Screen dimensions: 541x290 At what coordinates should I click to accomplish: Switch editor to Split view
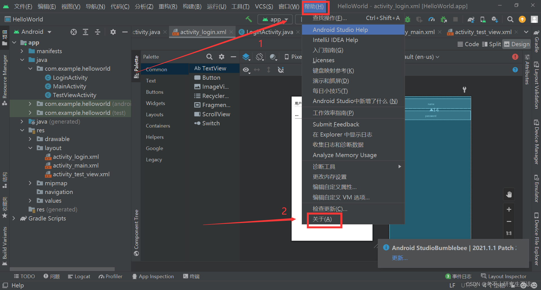tap(491, 44)
